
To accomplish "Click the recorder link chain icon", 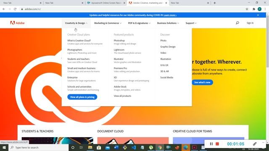I will tap(255, 144).
